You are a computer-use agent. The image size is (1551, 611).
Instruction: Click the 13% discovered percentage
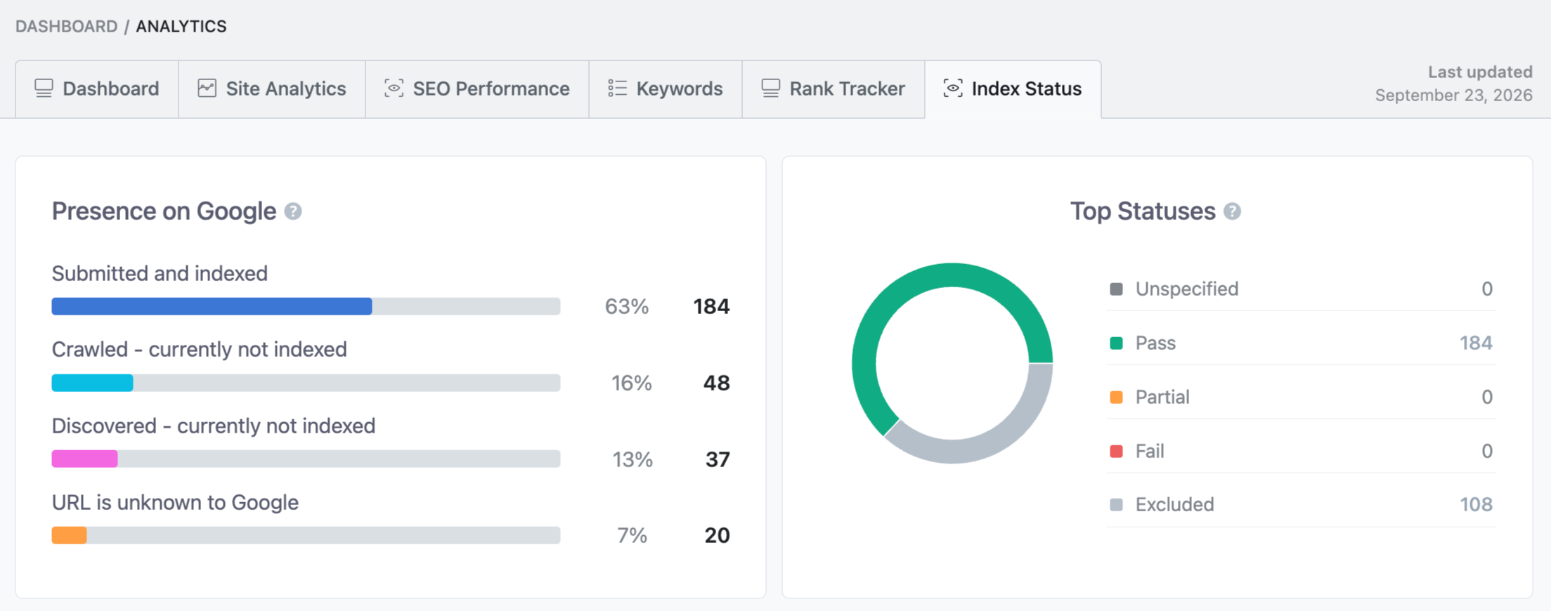pos(632,460)
